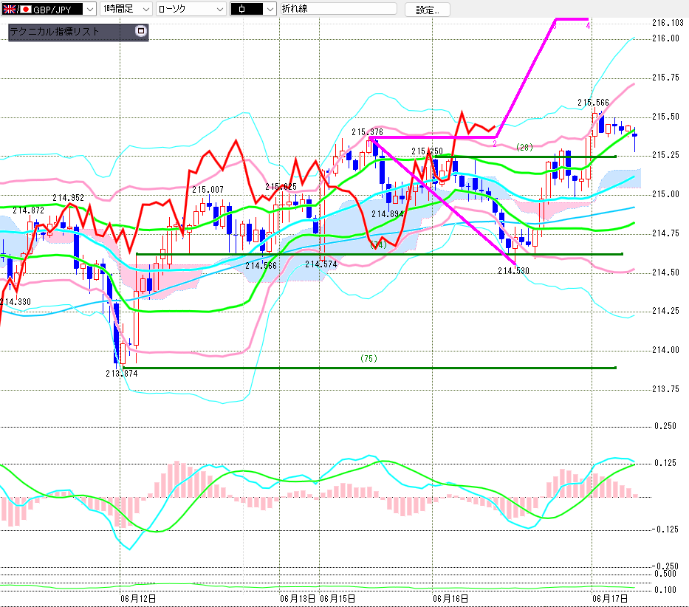689x607 pixels.
Task: Click the 06月17日 date label
Action: pos(610,599)
